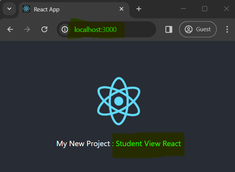Go back using the back arrow

(x=10, y=29)
